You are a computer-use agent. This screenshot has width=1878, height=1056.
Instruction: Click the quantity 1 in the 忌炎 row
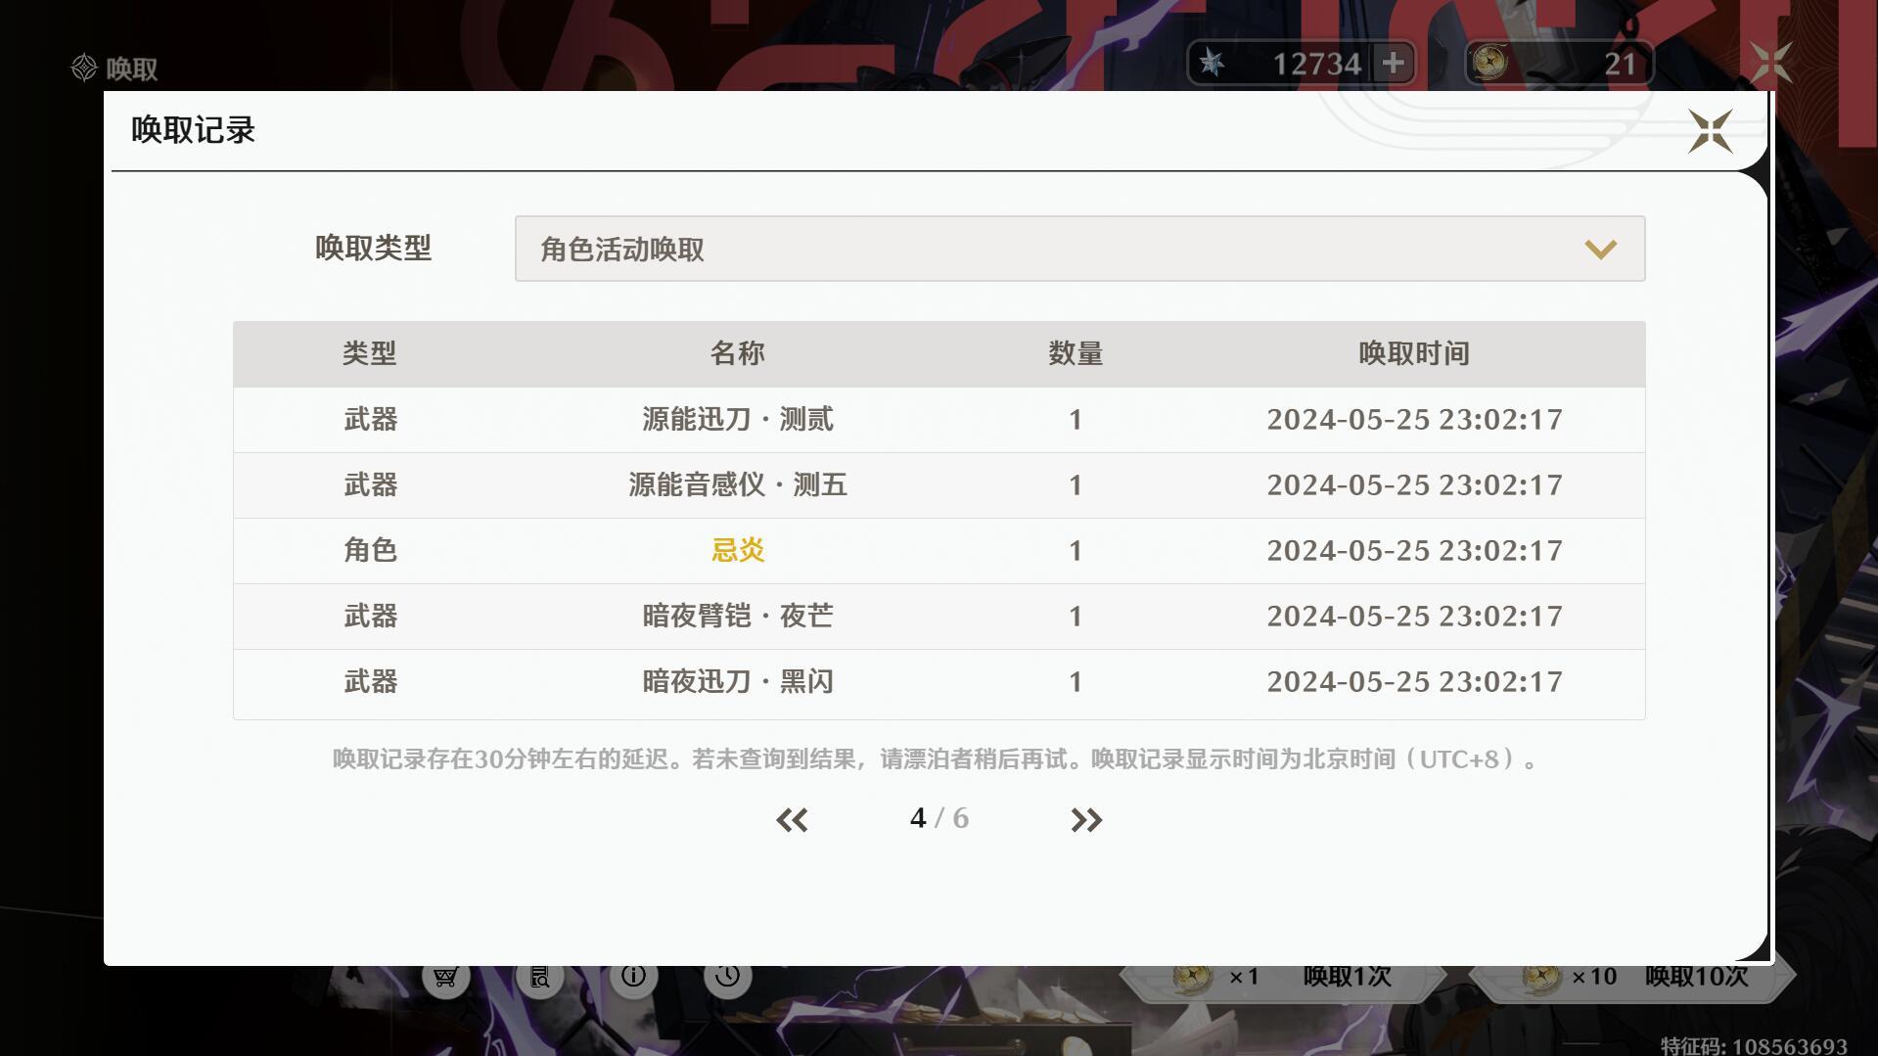[1076, 552]
